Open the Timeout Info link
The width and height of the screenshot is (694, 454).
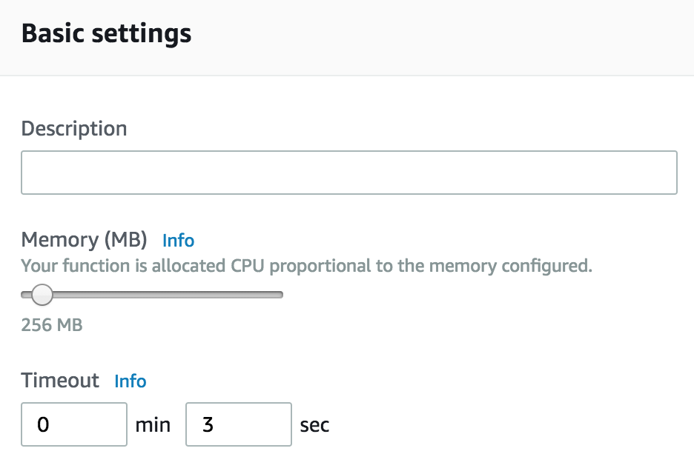click(x=130, y=381)
